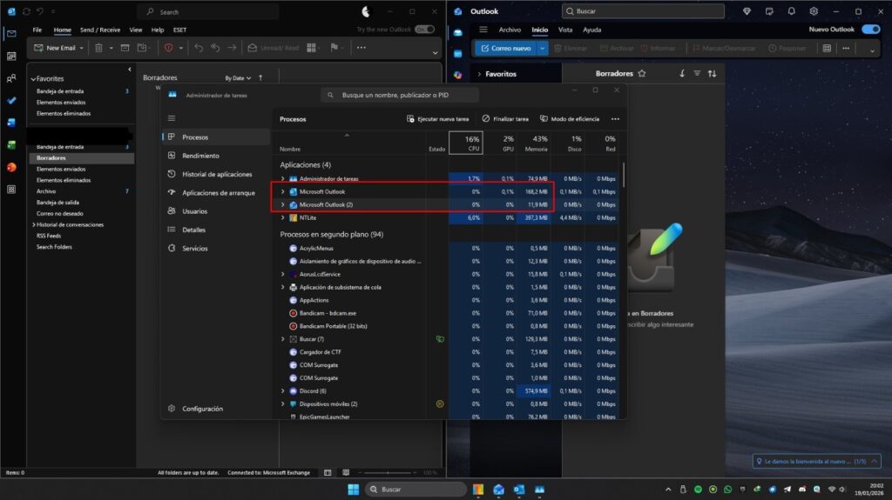Click the settings gear in new Outlook

click(x=813, y=11)
